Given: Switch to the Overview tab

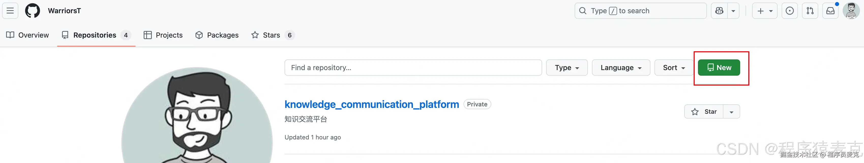Looking at the screenshot, I should [27, 35].
